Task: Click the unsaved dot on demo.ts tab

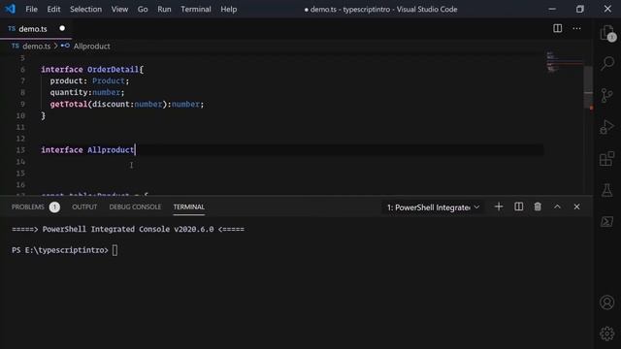Action: pos(62,28)
